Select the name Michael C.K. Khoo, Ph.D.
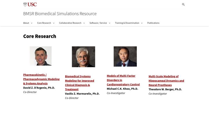This screenshot has width=209, height=130. [122, 89]
